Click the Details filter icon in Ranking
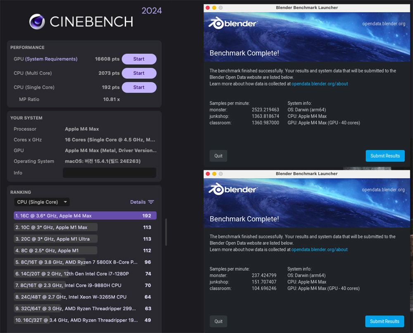Image resolution: width=413 pixels, height=333 pixels. click(151, 202)
